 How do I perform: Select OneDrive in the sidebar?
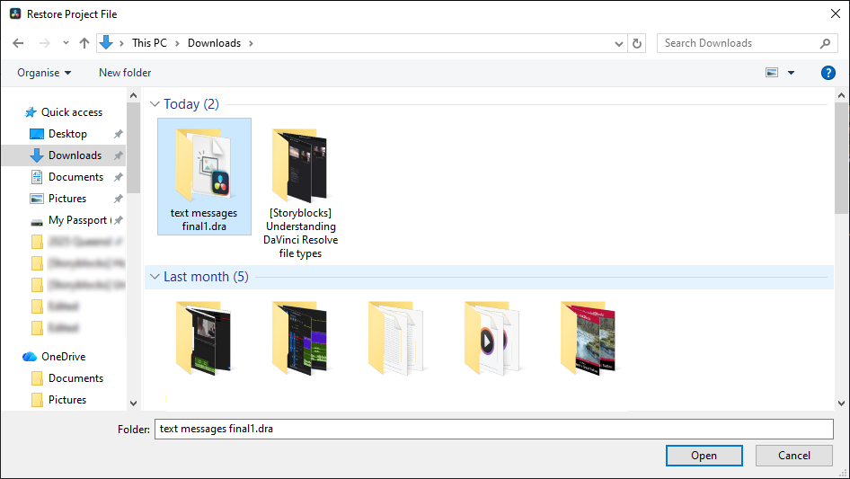pos(64,357)
